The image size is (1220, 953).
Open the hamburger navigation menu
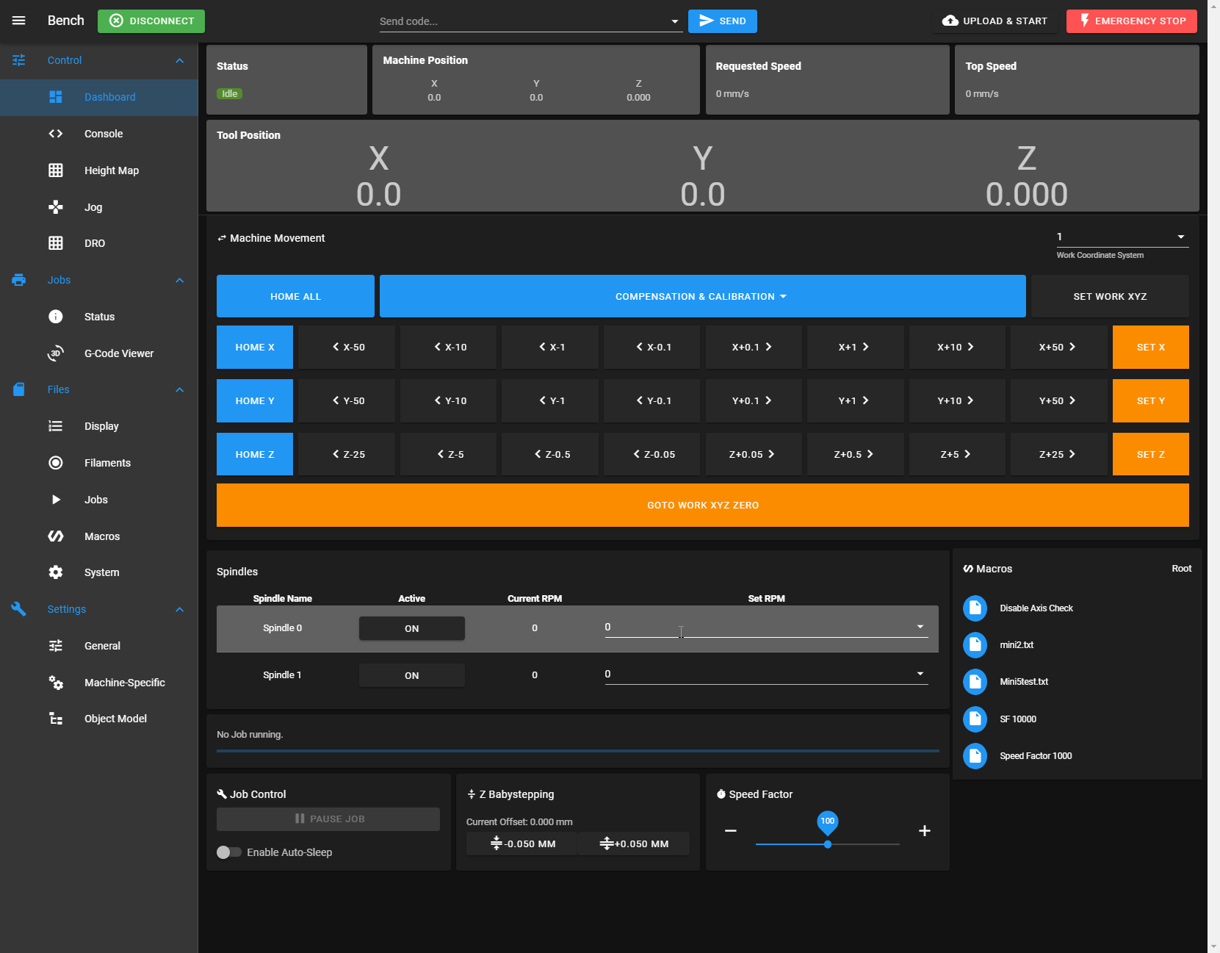pos(19,21)
